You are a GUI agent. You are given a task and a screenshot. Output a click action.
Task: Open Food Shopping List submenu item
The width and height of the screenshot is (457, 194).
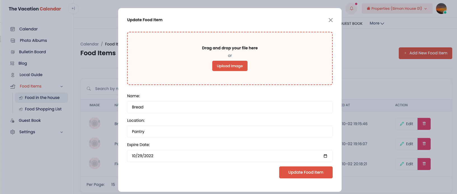[x=43, y=109]
